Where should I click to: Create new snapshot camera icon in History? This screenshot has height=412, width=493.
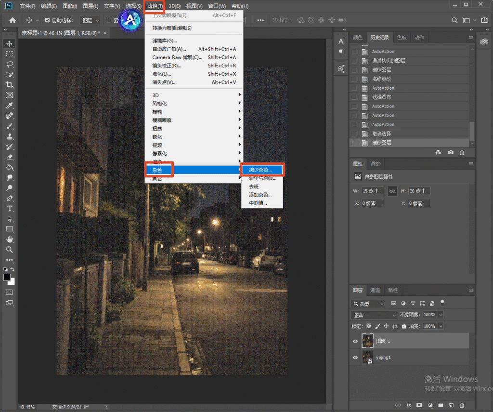coord(451,152)
